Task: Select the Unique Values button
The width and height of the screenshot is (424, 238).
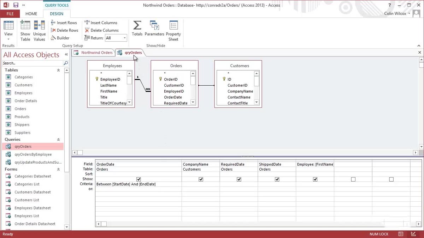Action: coord(39,30)
